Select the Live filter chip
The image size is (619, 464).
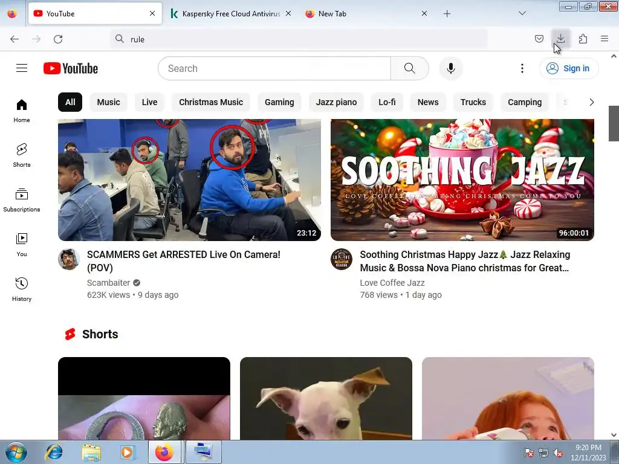(x=150, y=102)
